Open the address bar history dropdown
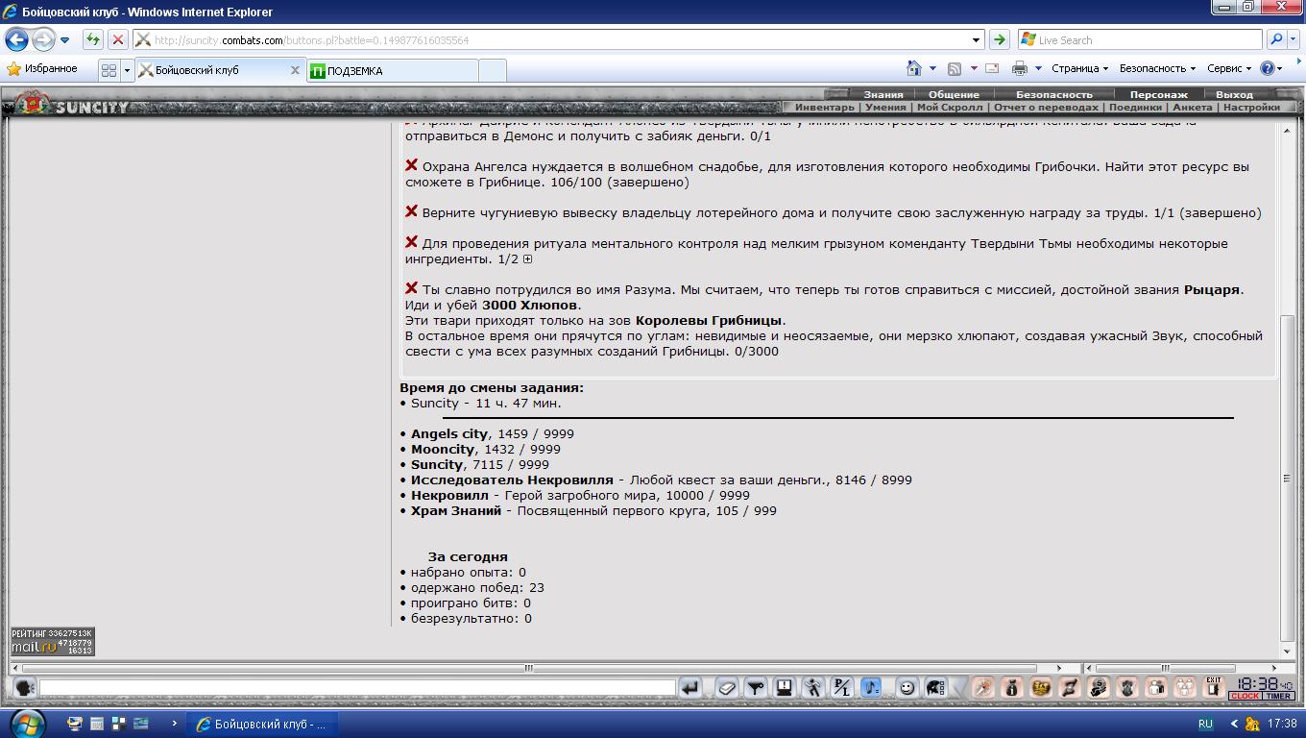Viewport: 1306px width, 738px height. (976, 40)
